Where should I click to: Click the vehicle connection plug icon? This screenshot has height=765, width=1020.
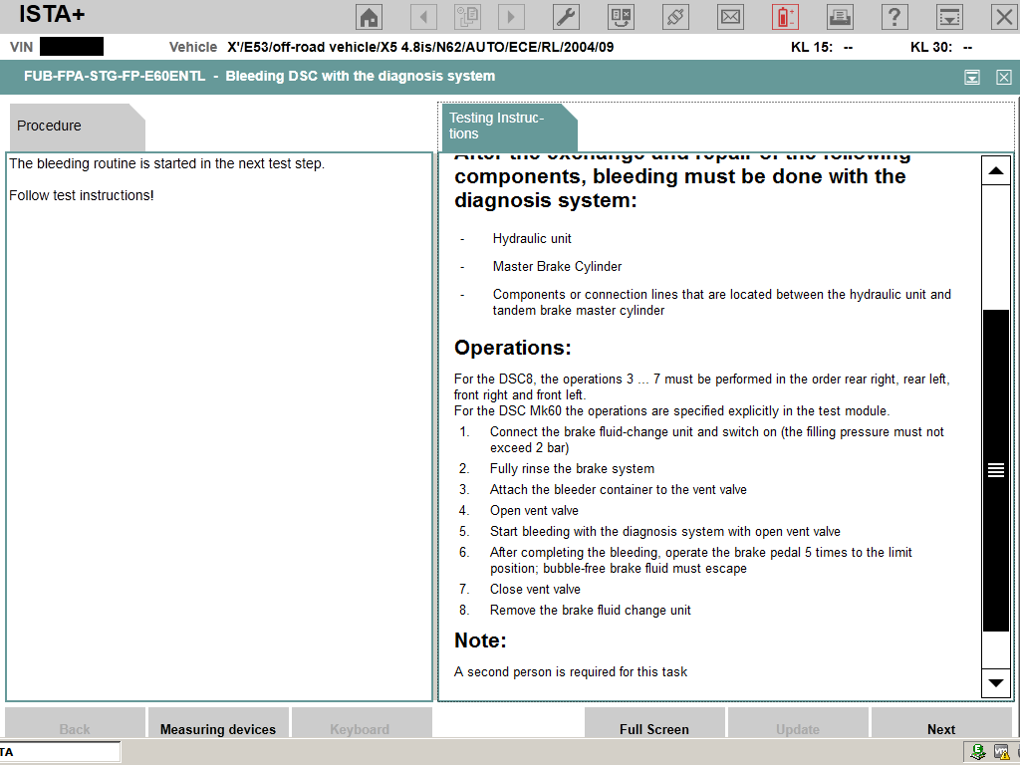[675, 17]
